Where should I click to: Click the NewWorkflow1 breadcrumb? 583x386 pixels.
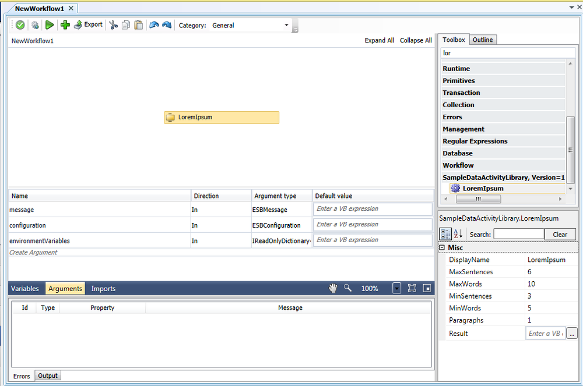[x=32, y=41]
